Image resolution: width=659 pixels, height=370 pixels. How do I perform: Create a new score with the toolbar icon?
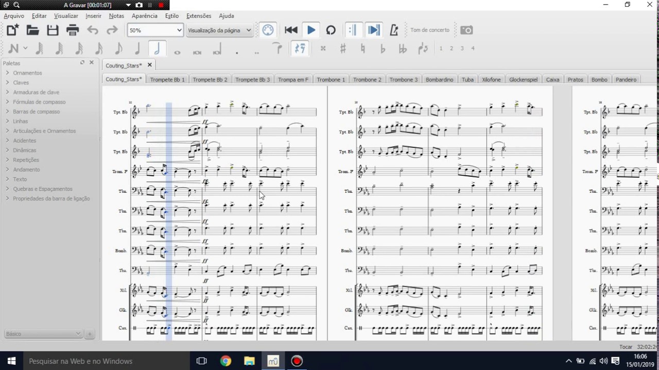(13, 30)
